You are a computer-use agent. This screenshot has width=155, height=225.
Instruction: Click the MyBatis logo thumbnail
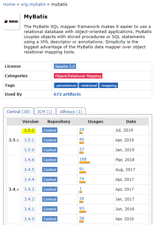11,22
